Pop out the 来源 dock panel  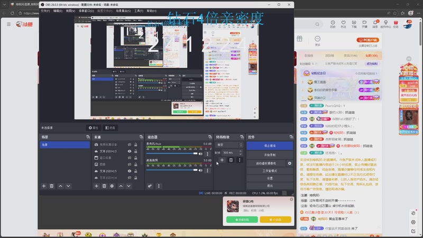pyautogui.click(x=141, y=137)
